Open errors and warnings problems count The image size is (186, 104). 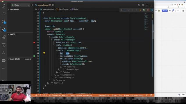[x=41, y=95]
